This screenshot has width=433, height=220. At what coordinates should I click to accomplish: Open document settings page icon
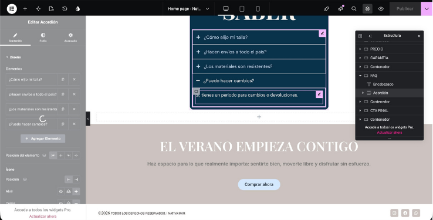[52, 9]
